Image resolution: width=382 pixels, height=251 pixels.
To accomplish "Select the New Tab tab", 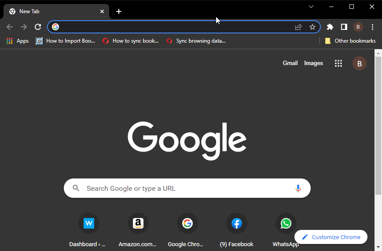I will 56,11.
